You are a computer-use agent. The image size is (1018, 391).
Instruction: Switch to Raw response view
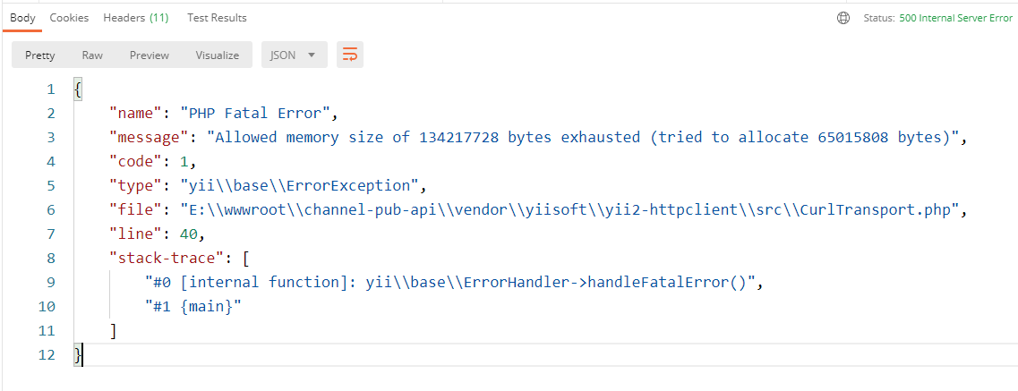pyautogui.click(x=92, y=55)
